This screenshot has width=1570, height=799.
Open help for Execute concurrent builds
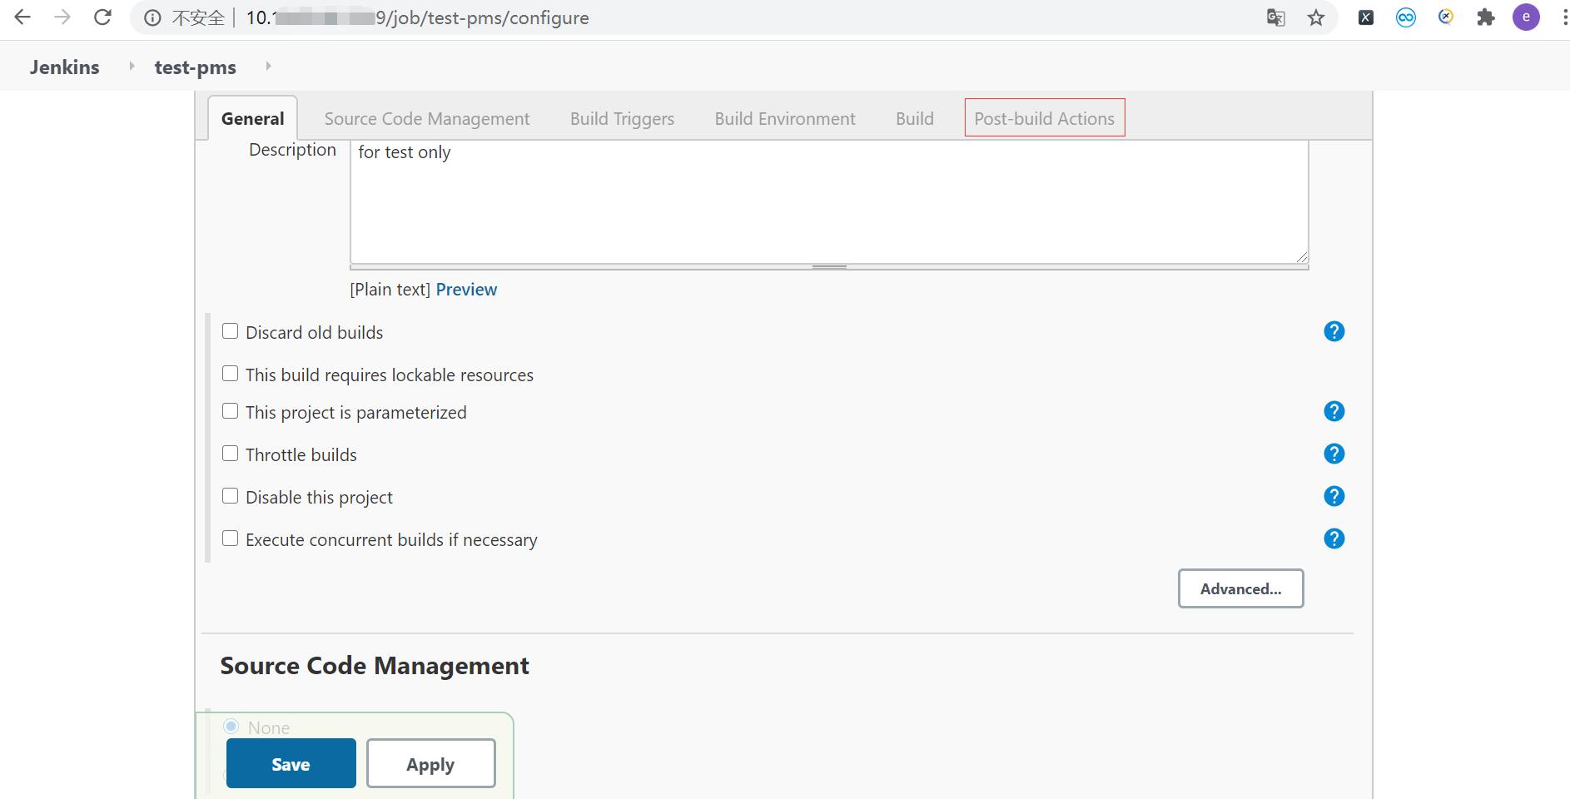(1334, 538)
